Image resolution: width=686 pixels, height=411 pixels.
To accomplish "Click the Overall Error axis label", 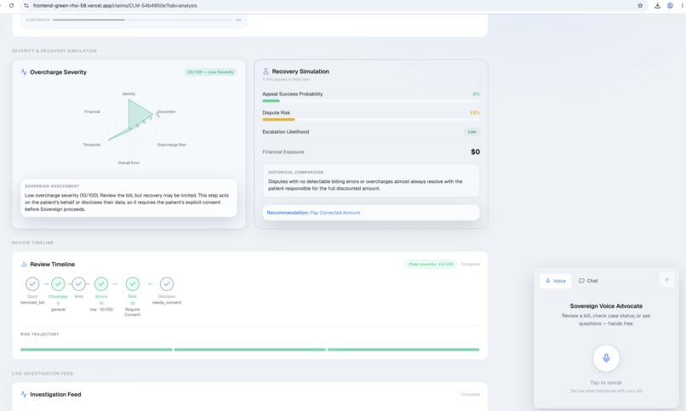I will point(129,163).
